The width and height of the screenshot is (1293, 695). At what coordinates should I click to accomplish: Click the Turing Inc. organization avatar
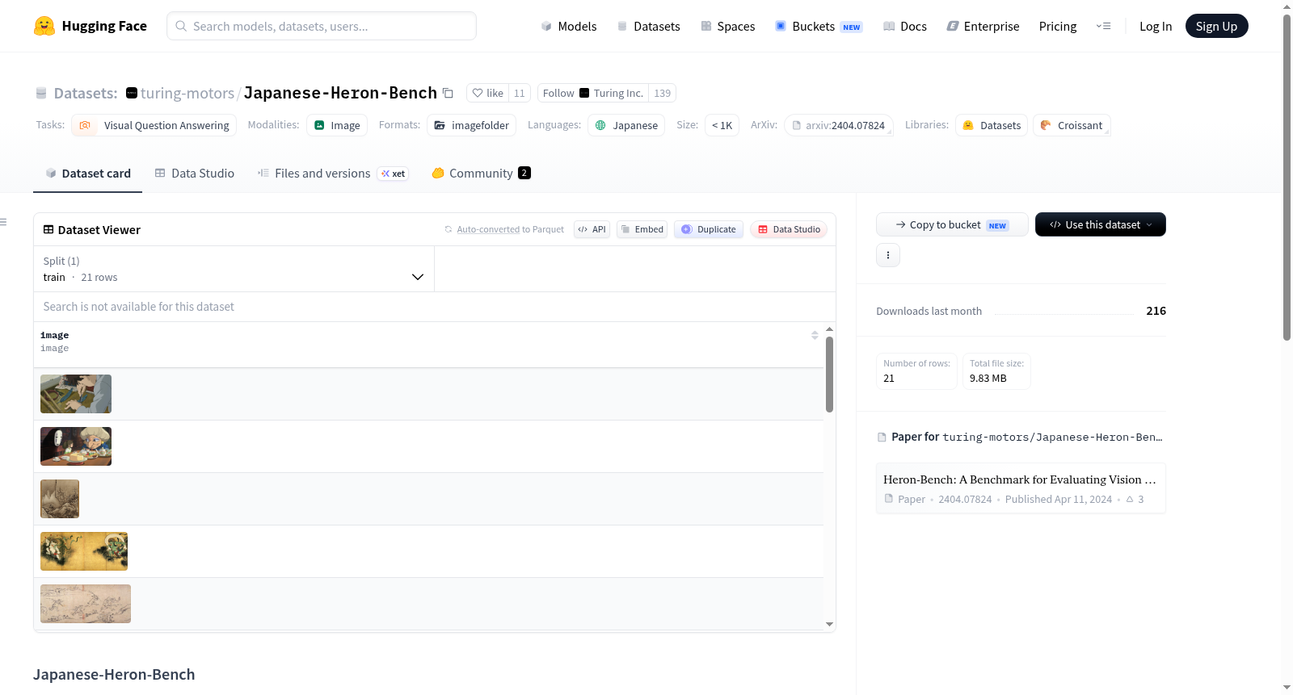click(584, 93)
